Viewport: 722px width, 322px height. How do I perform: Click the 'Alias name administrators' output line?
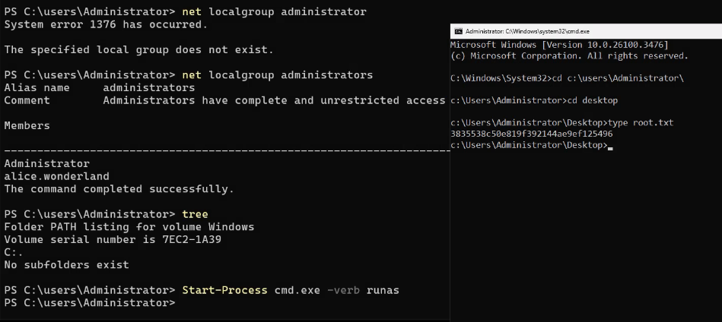(x=99, y=88)
